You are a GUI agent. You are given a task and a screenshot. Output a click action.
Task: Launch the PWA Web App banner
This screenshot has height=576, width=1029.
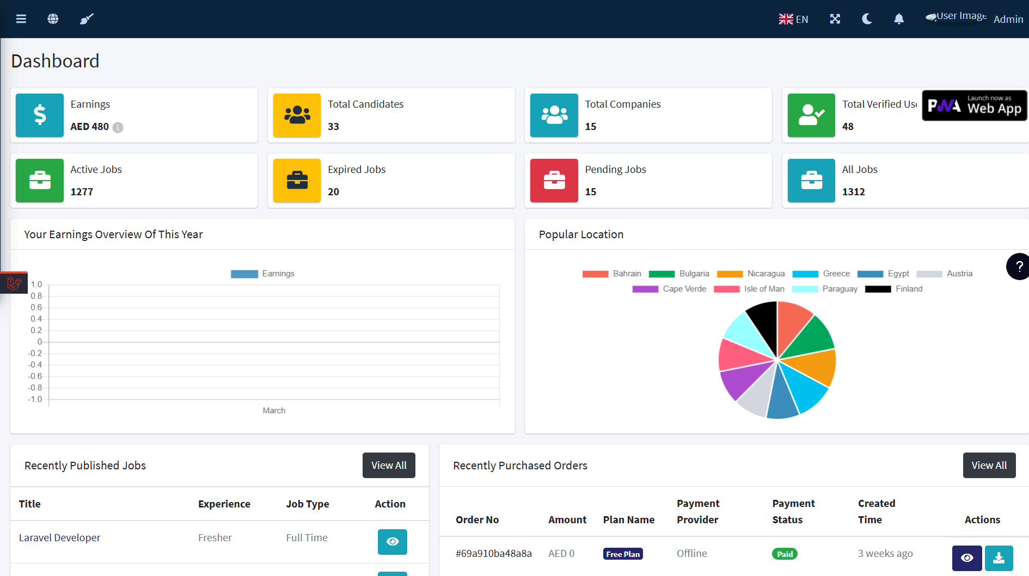pos(974,106)
